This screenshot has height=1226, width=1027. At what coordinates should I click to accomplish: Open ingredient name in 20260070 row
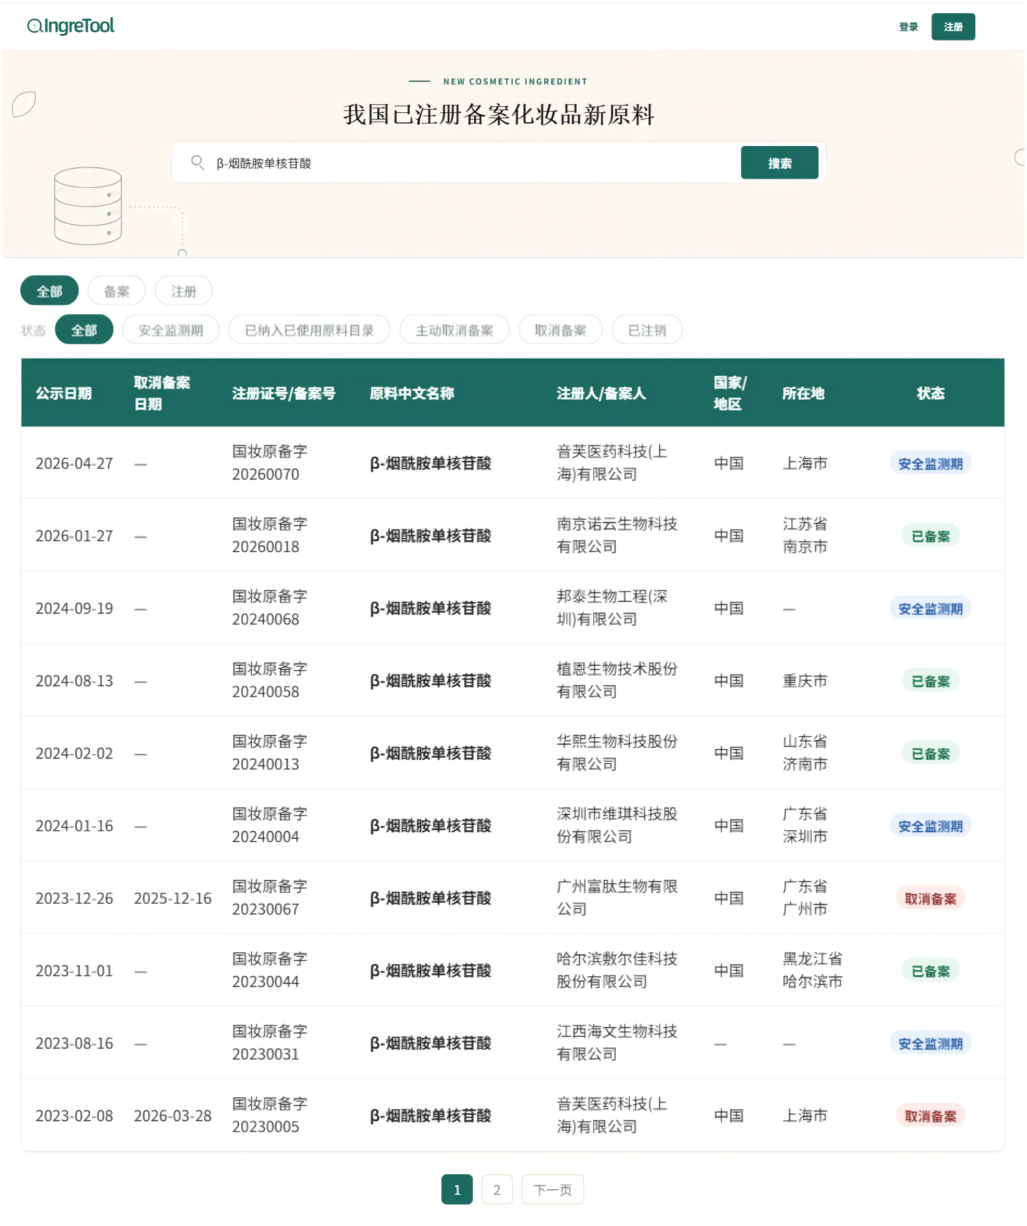[x=430, y=463]
